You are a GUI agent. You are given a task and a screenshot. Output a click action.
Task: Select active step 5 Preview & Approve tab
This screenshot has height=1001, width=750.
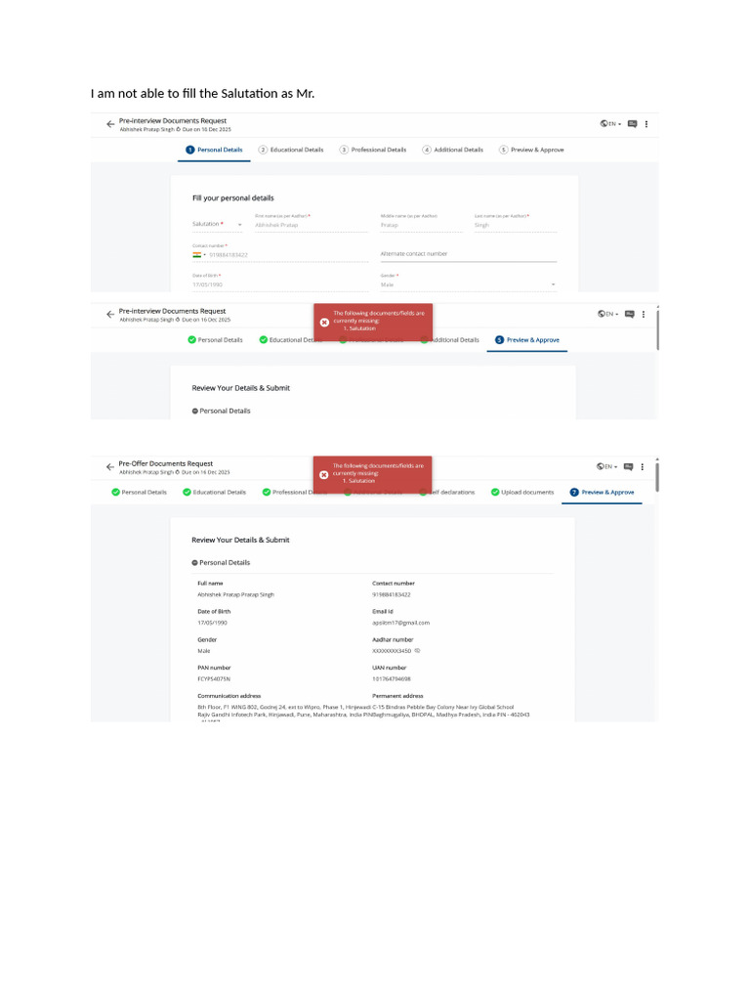click(x=526, y=340)
